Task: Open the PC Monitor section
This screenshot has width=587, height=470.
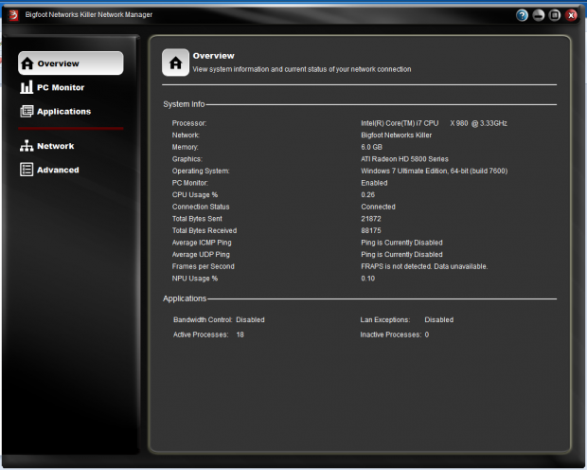Action: pos(52,87)
